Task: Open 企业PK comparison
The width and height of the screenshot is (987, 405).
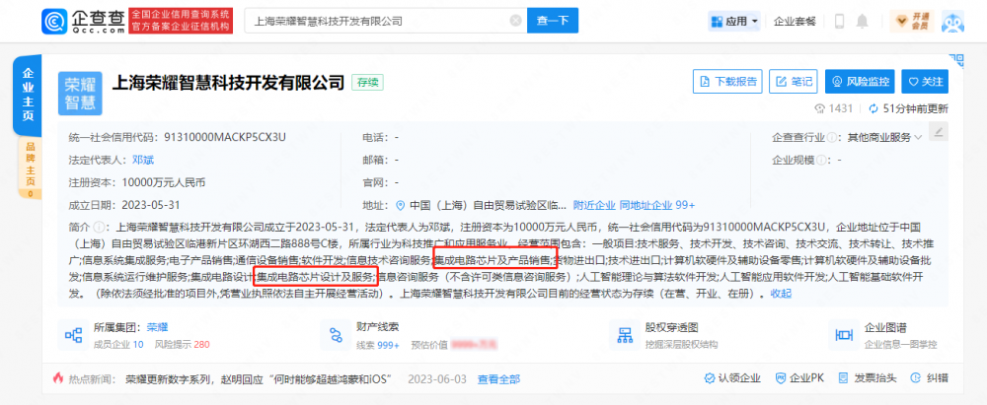Action: point(798,378)
